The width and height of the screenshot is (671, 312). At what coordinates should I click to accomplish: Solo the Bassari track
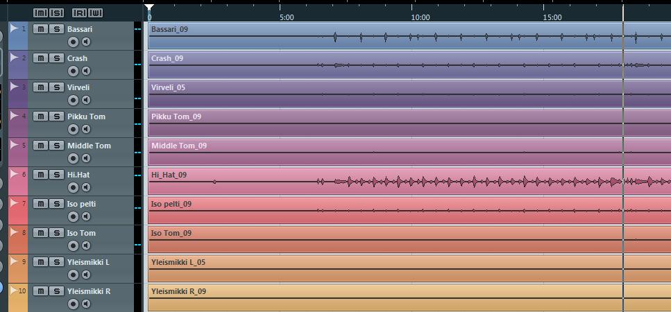click(56, 29)
